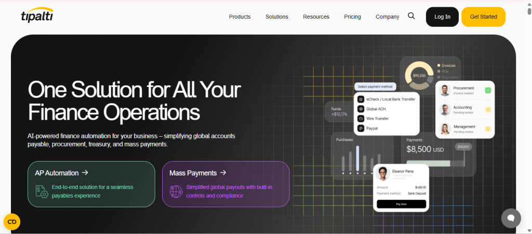Click the Log In button
Image resolution: width=532 pixels, height=234 pixels.
tap(442, 17)
